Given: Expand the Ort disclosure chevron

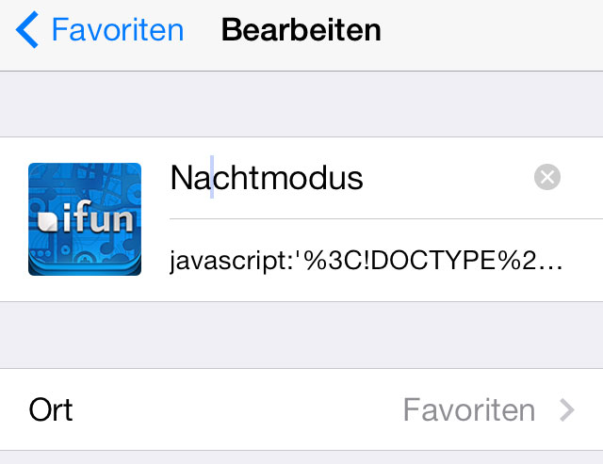Looking at the screenshot, I should (x=567, y=409).
